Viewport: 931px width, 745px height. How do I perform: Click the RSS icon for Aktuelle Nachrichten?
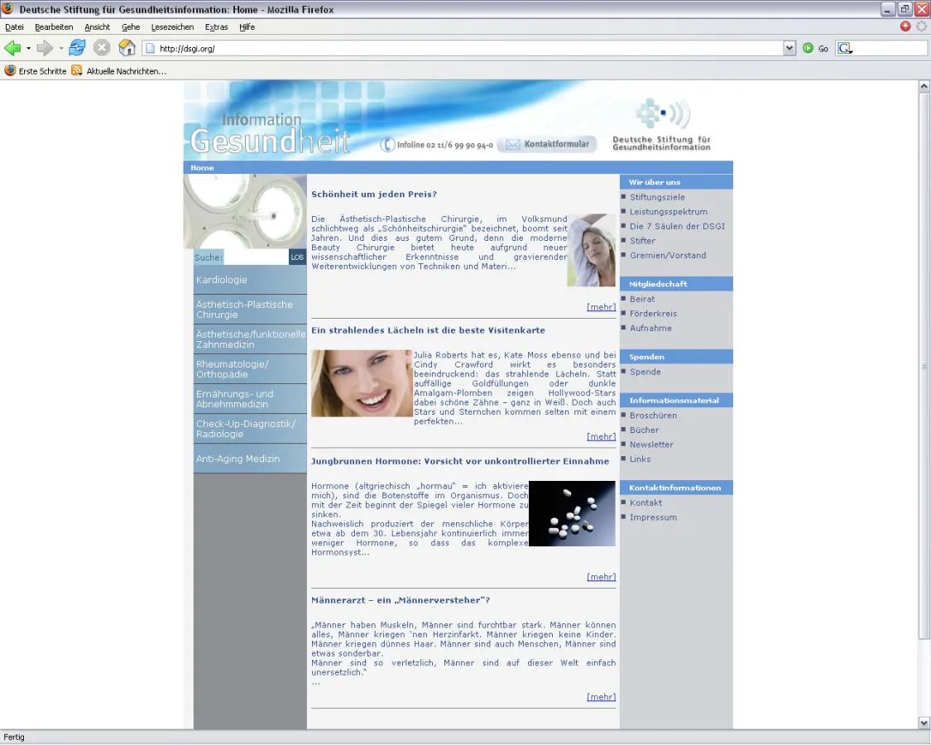[x=77, y=71]
